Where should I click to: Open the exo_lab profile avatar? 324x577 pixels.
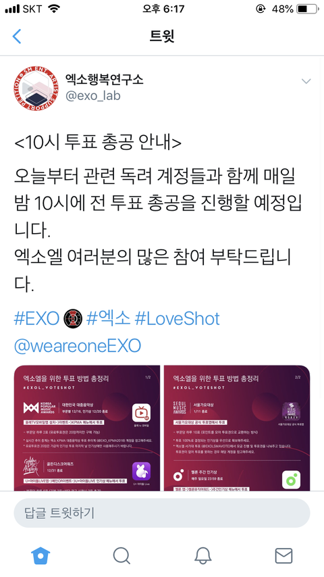pyautogui.click(x=36, y=88)
